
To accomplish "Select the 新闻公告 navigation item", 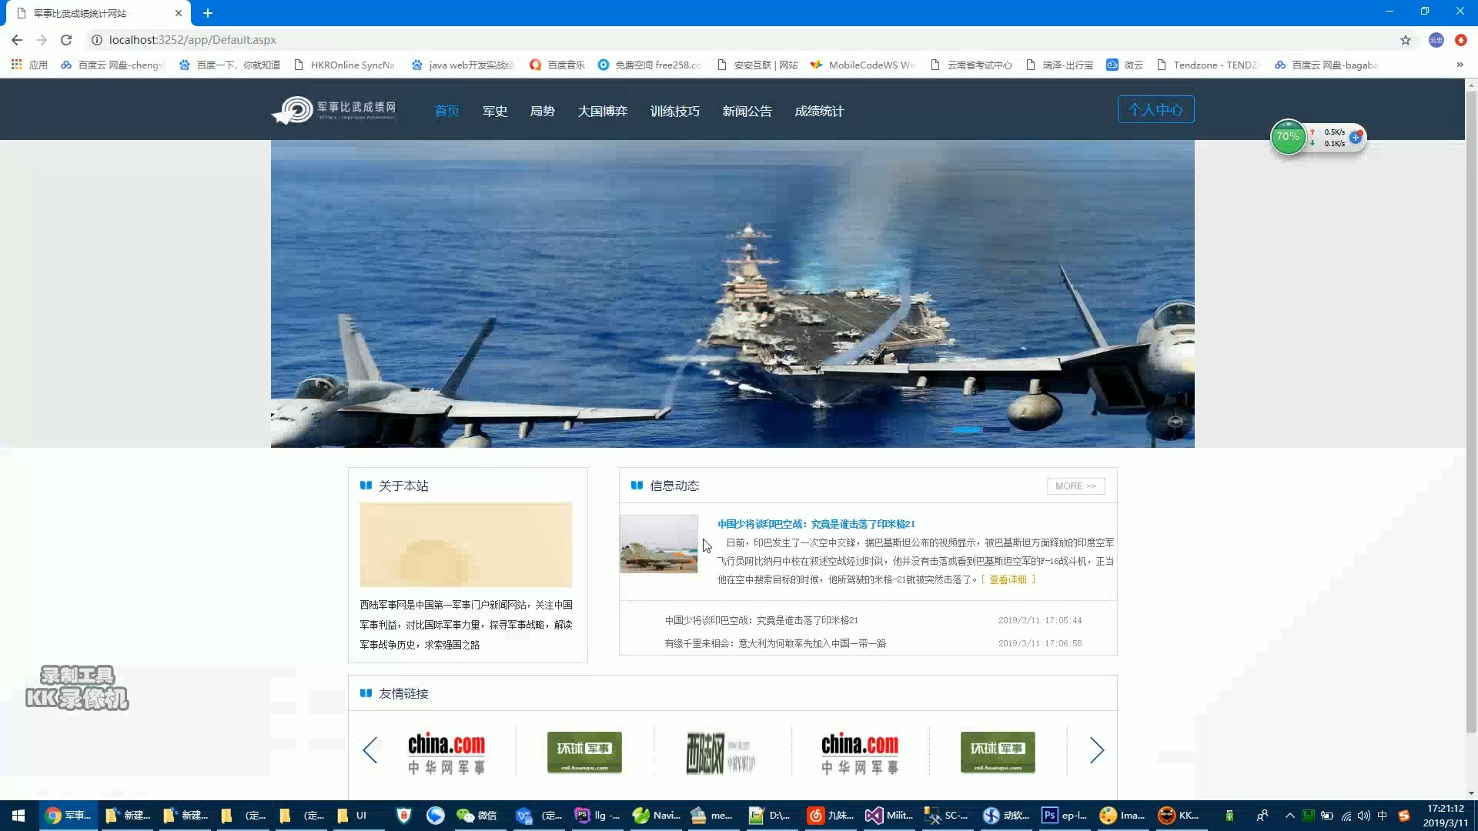I will pos(747,112).
